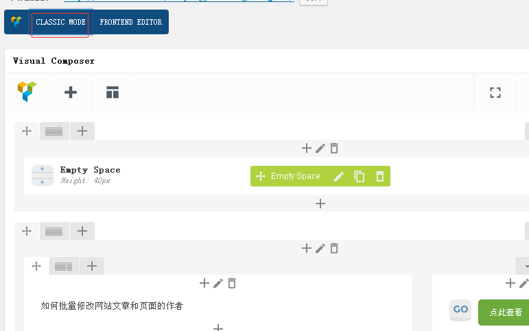
Task: Edit the first row's column settings
Action: [320, 148]
